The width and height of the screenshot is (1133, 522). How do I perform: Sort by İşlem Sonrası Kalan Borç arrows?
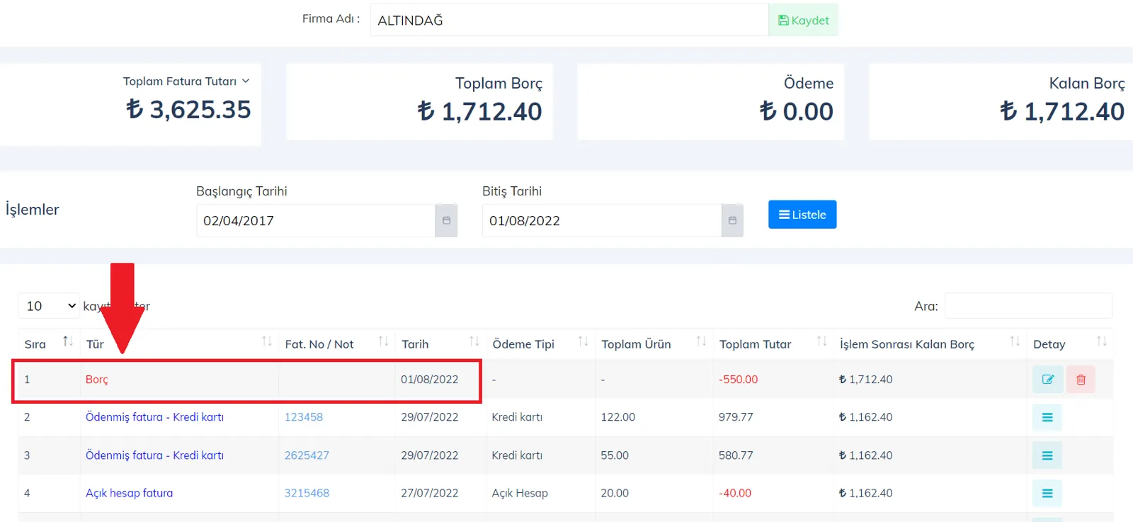pyautogui.click(x=1015, y=341)
